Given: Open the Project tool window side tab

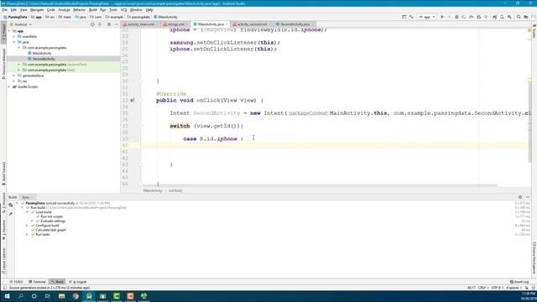Looking at the screenshot, I should pos(3,32).
